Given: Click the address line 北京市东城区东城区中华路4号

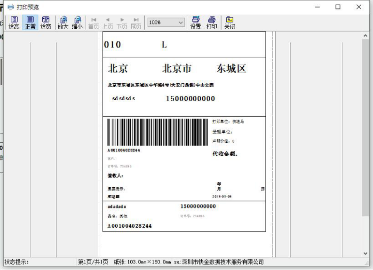Looking at the screenshot, I should (x=160, y=85).
